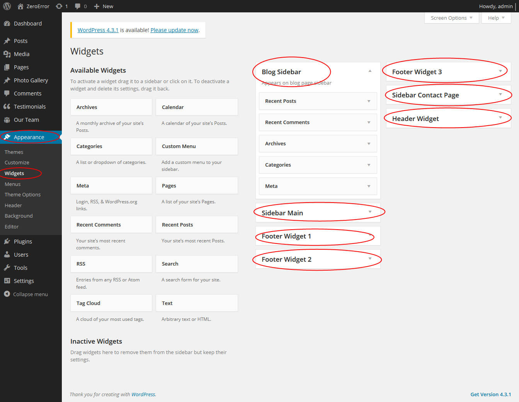This screenshot has width=519, height=402.
Task: Select the Recent Posts available widget
Action: 197,225
